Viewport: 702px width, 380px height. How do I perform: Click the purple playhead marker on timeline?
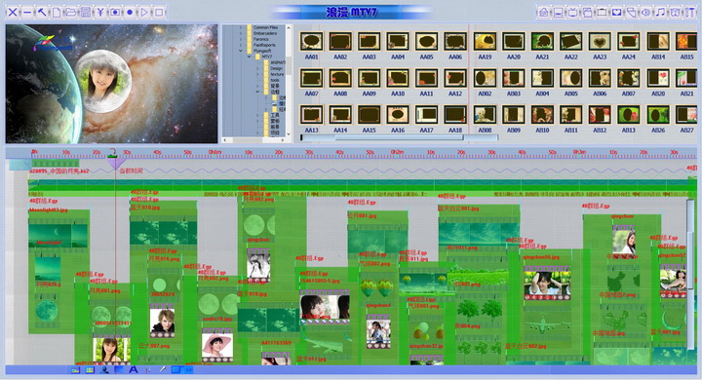pos(115,163)
